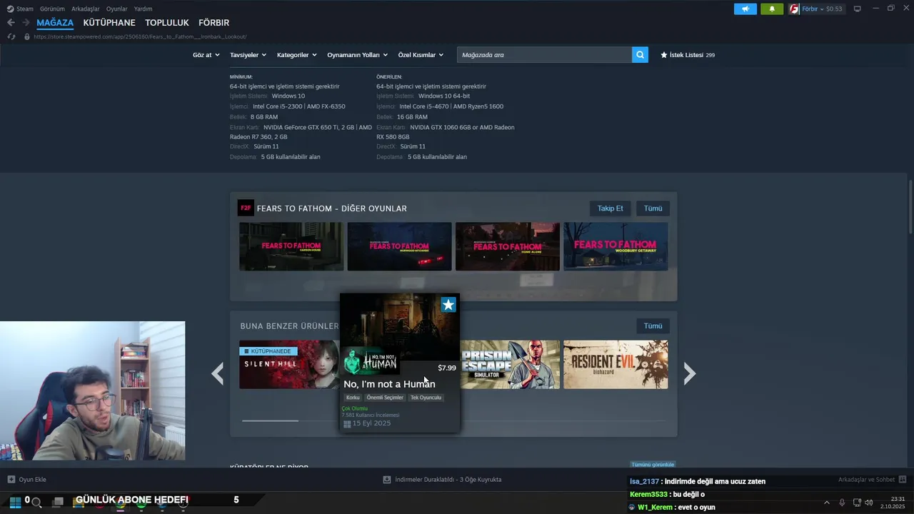Open the Yardım menu
Image resolution: width=914 pixels, height=514 pixels.
[143, 9]
